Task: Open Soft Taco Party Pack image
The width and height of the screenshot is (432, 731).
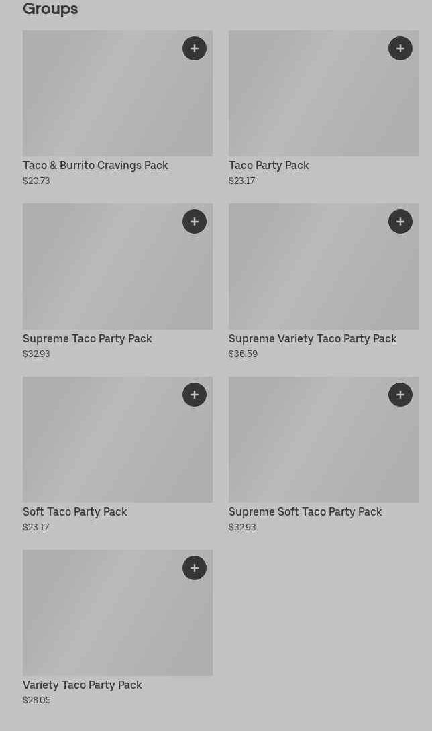Action: tap(101, 446)
